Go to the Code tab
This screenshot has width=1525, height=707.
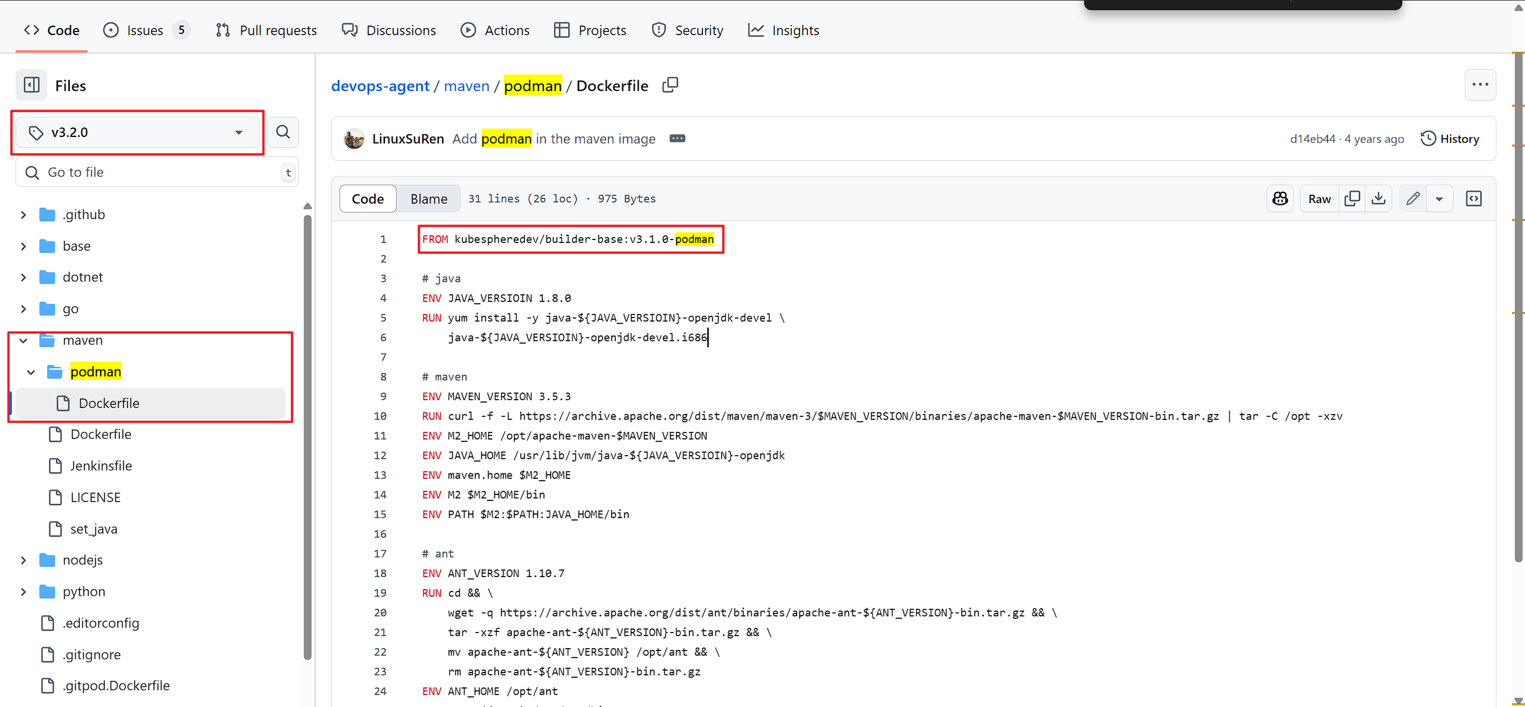tap(52, 30)
